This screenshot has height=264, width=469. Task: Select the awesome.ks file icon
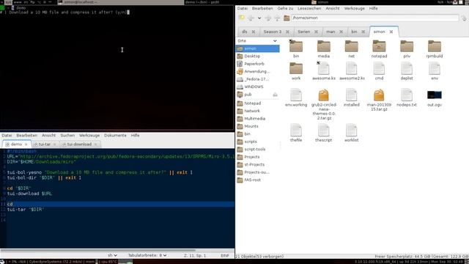coord(324,68)
